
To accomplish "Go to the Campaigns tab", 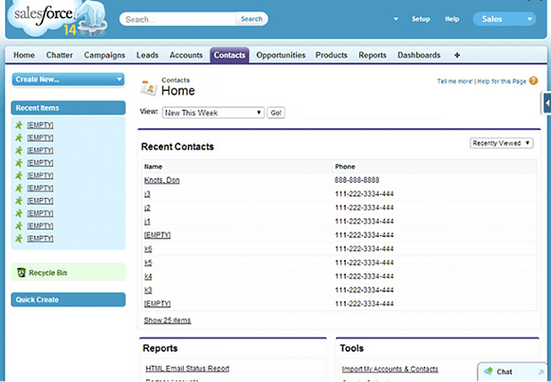I will (104, 55).
